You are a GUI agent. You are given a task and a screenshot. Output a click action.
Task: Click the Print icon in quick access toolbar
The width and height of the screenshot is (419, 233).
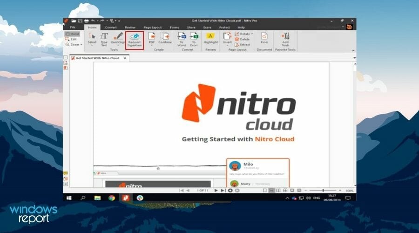86,21
